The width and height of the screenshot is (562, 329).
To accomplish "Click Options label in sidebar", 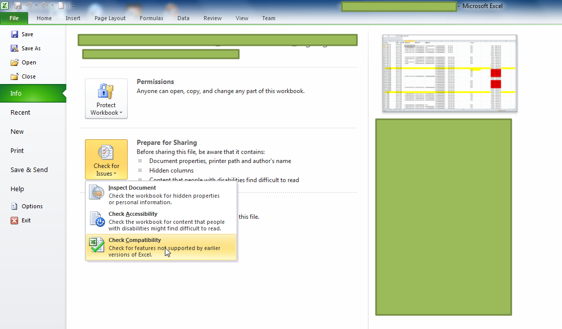I will [x=32, y=206].
